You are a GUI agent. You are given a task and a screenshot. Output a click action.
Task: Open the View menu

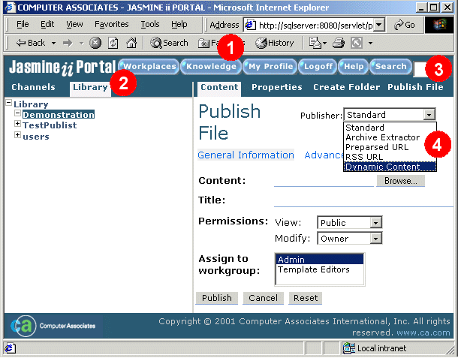point(74,24)
